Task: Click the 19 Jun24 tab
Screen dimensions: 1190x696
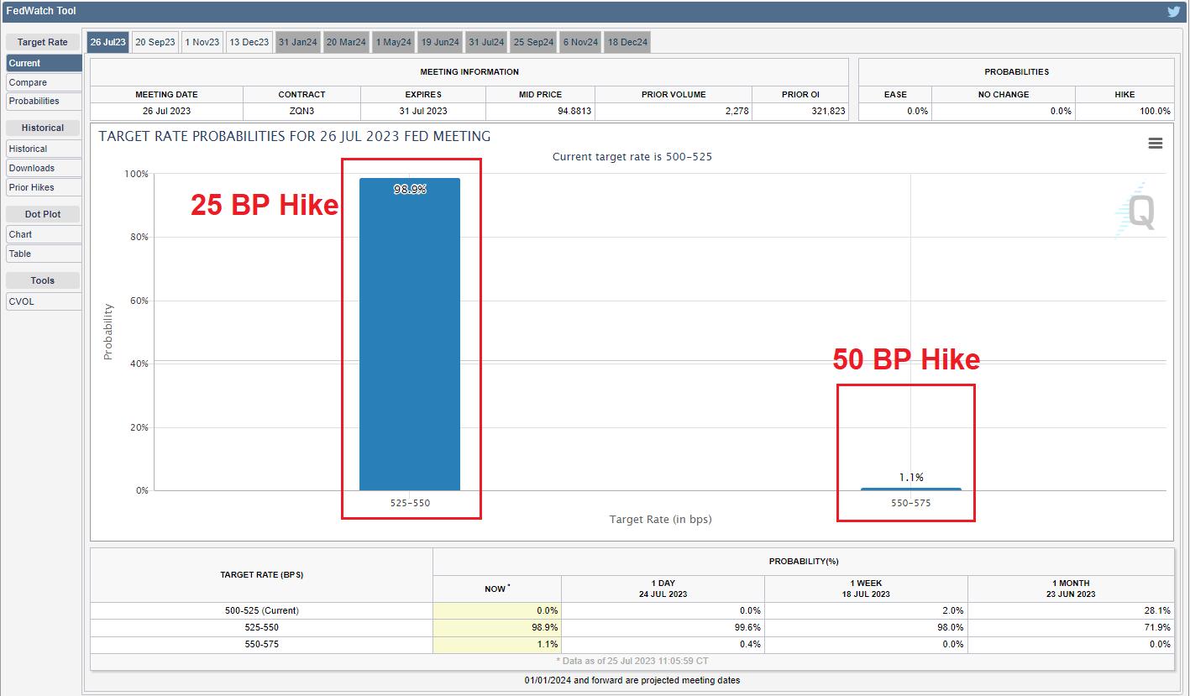Action: [440, 42]
